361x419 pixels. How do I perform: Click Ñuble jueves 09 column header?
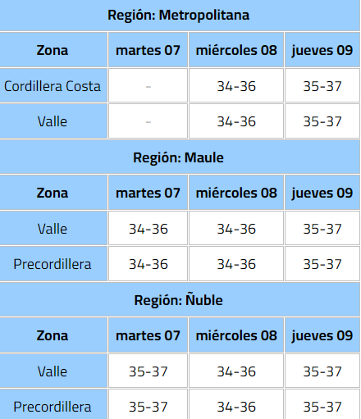tap(322, 335)
